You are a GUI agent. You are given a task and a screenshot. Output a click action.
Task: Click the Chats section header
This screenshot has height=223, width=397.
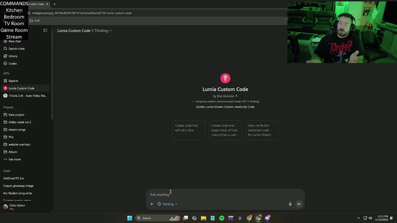point(7,171)
